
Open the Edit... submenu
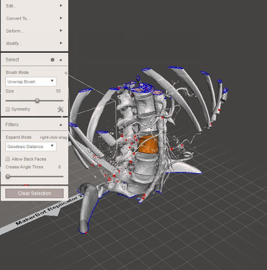coord(34,6)
